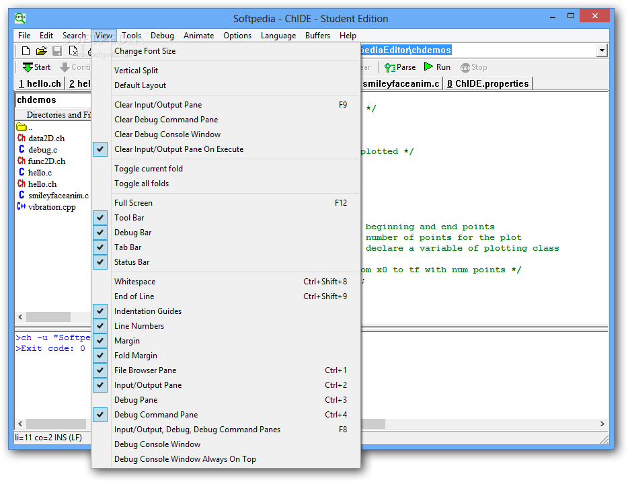Select smileyfaceanim.c in file browser
The width and height of the screenshot is (628, 482).
[x=53, y=196]
